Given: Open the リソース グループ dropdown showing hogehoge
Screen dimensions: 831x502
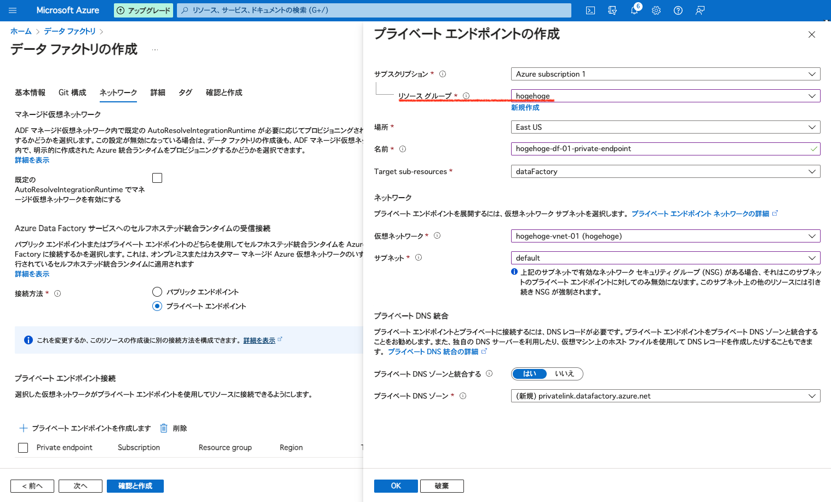Looking at the screenshot, I should (x=666, y=96).
